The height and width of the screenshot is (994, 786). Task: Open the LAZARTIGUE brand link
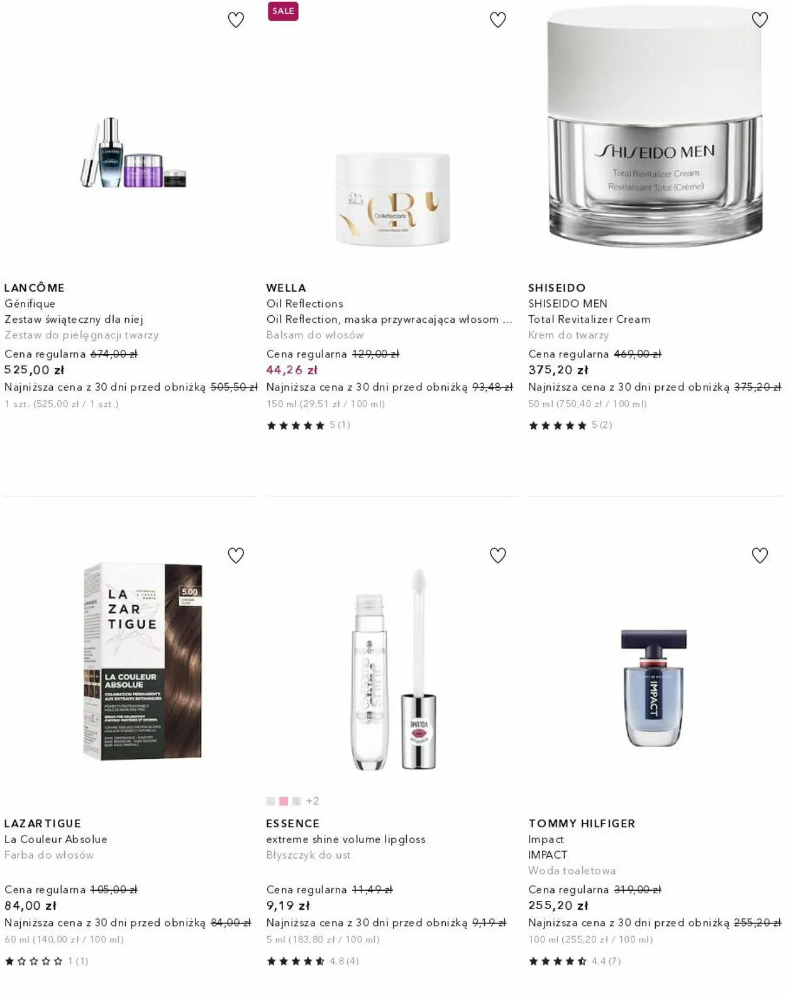43,824
